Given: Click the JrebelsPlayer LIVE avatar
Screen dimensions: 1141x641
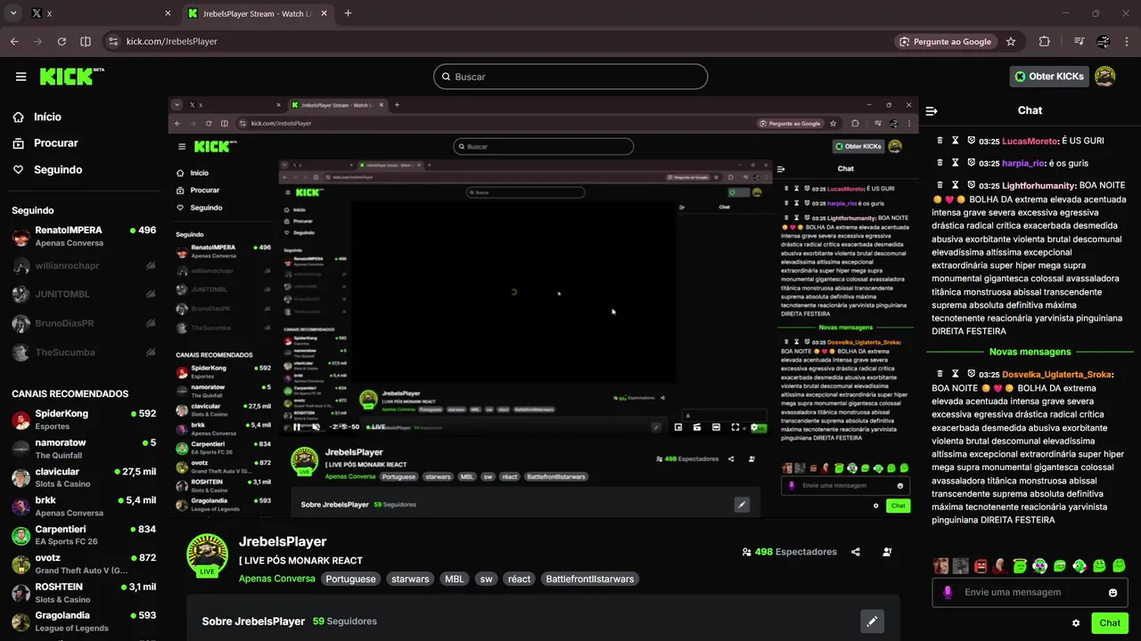Looking at the screenshot, I should tap(207, 556).
